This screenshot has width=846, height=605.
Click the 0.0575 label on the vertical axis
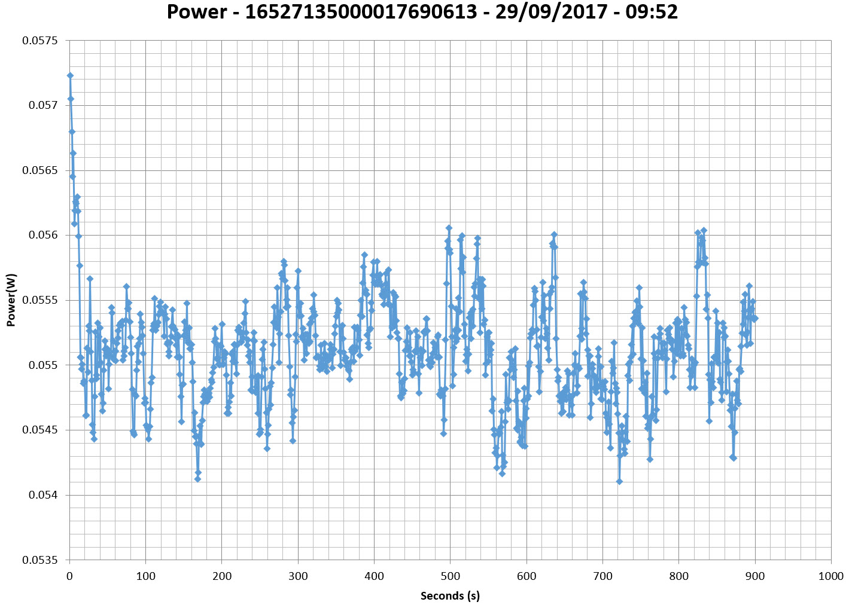[40, 41]
